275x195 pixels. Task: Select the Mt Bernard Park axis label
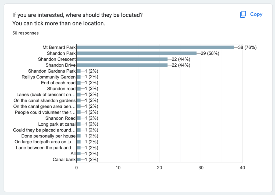coord(59,47)
